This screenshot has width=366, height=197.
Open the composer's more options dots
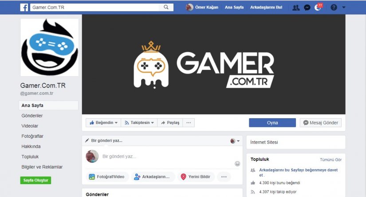[x=224, y=177]
